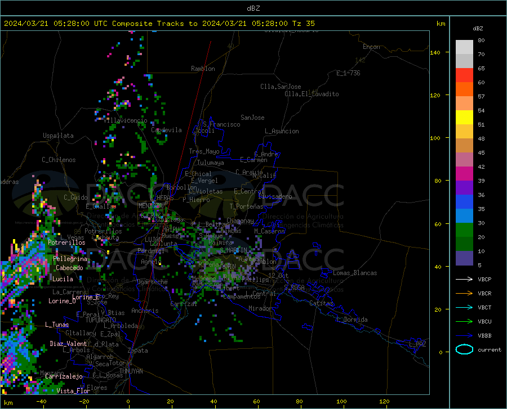
Task: Click the 'TUPUNGATO' map label
Action: pyautogui.click(x=101, y=320)
